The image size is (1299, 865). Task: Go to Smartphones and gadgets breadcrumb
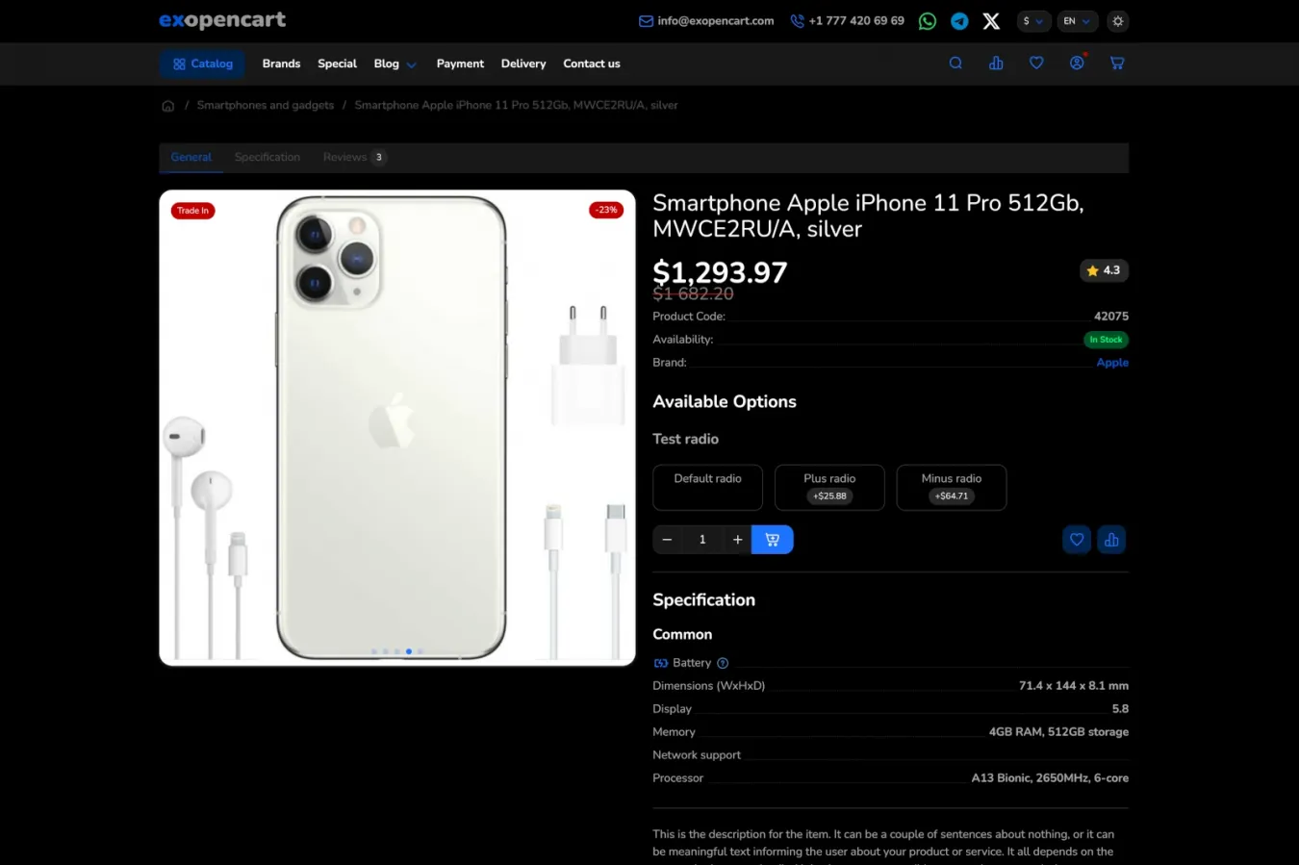pos(266,105)
